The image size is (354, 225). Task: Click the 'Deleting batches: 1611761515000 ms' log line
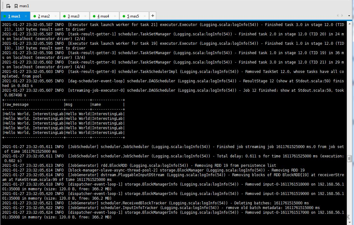tap(155, 203)
